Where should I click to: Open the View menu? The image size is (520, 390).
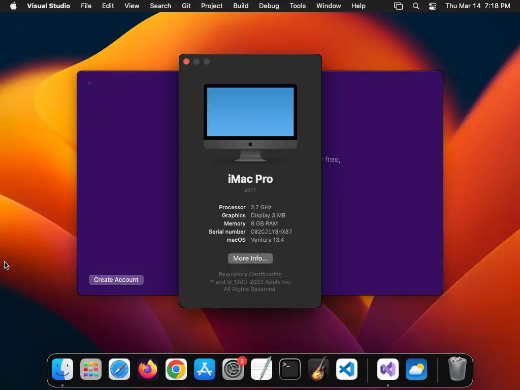pos(132,6)
